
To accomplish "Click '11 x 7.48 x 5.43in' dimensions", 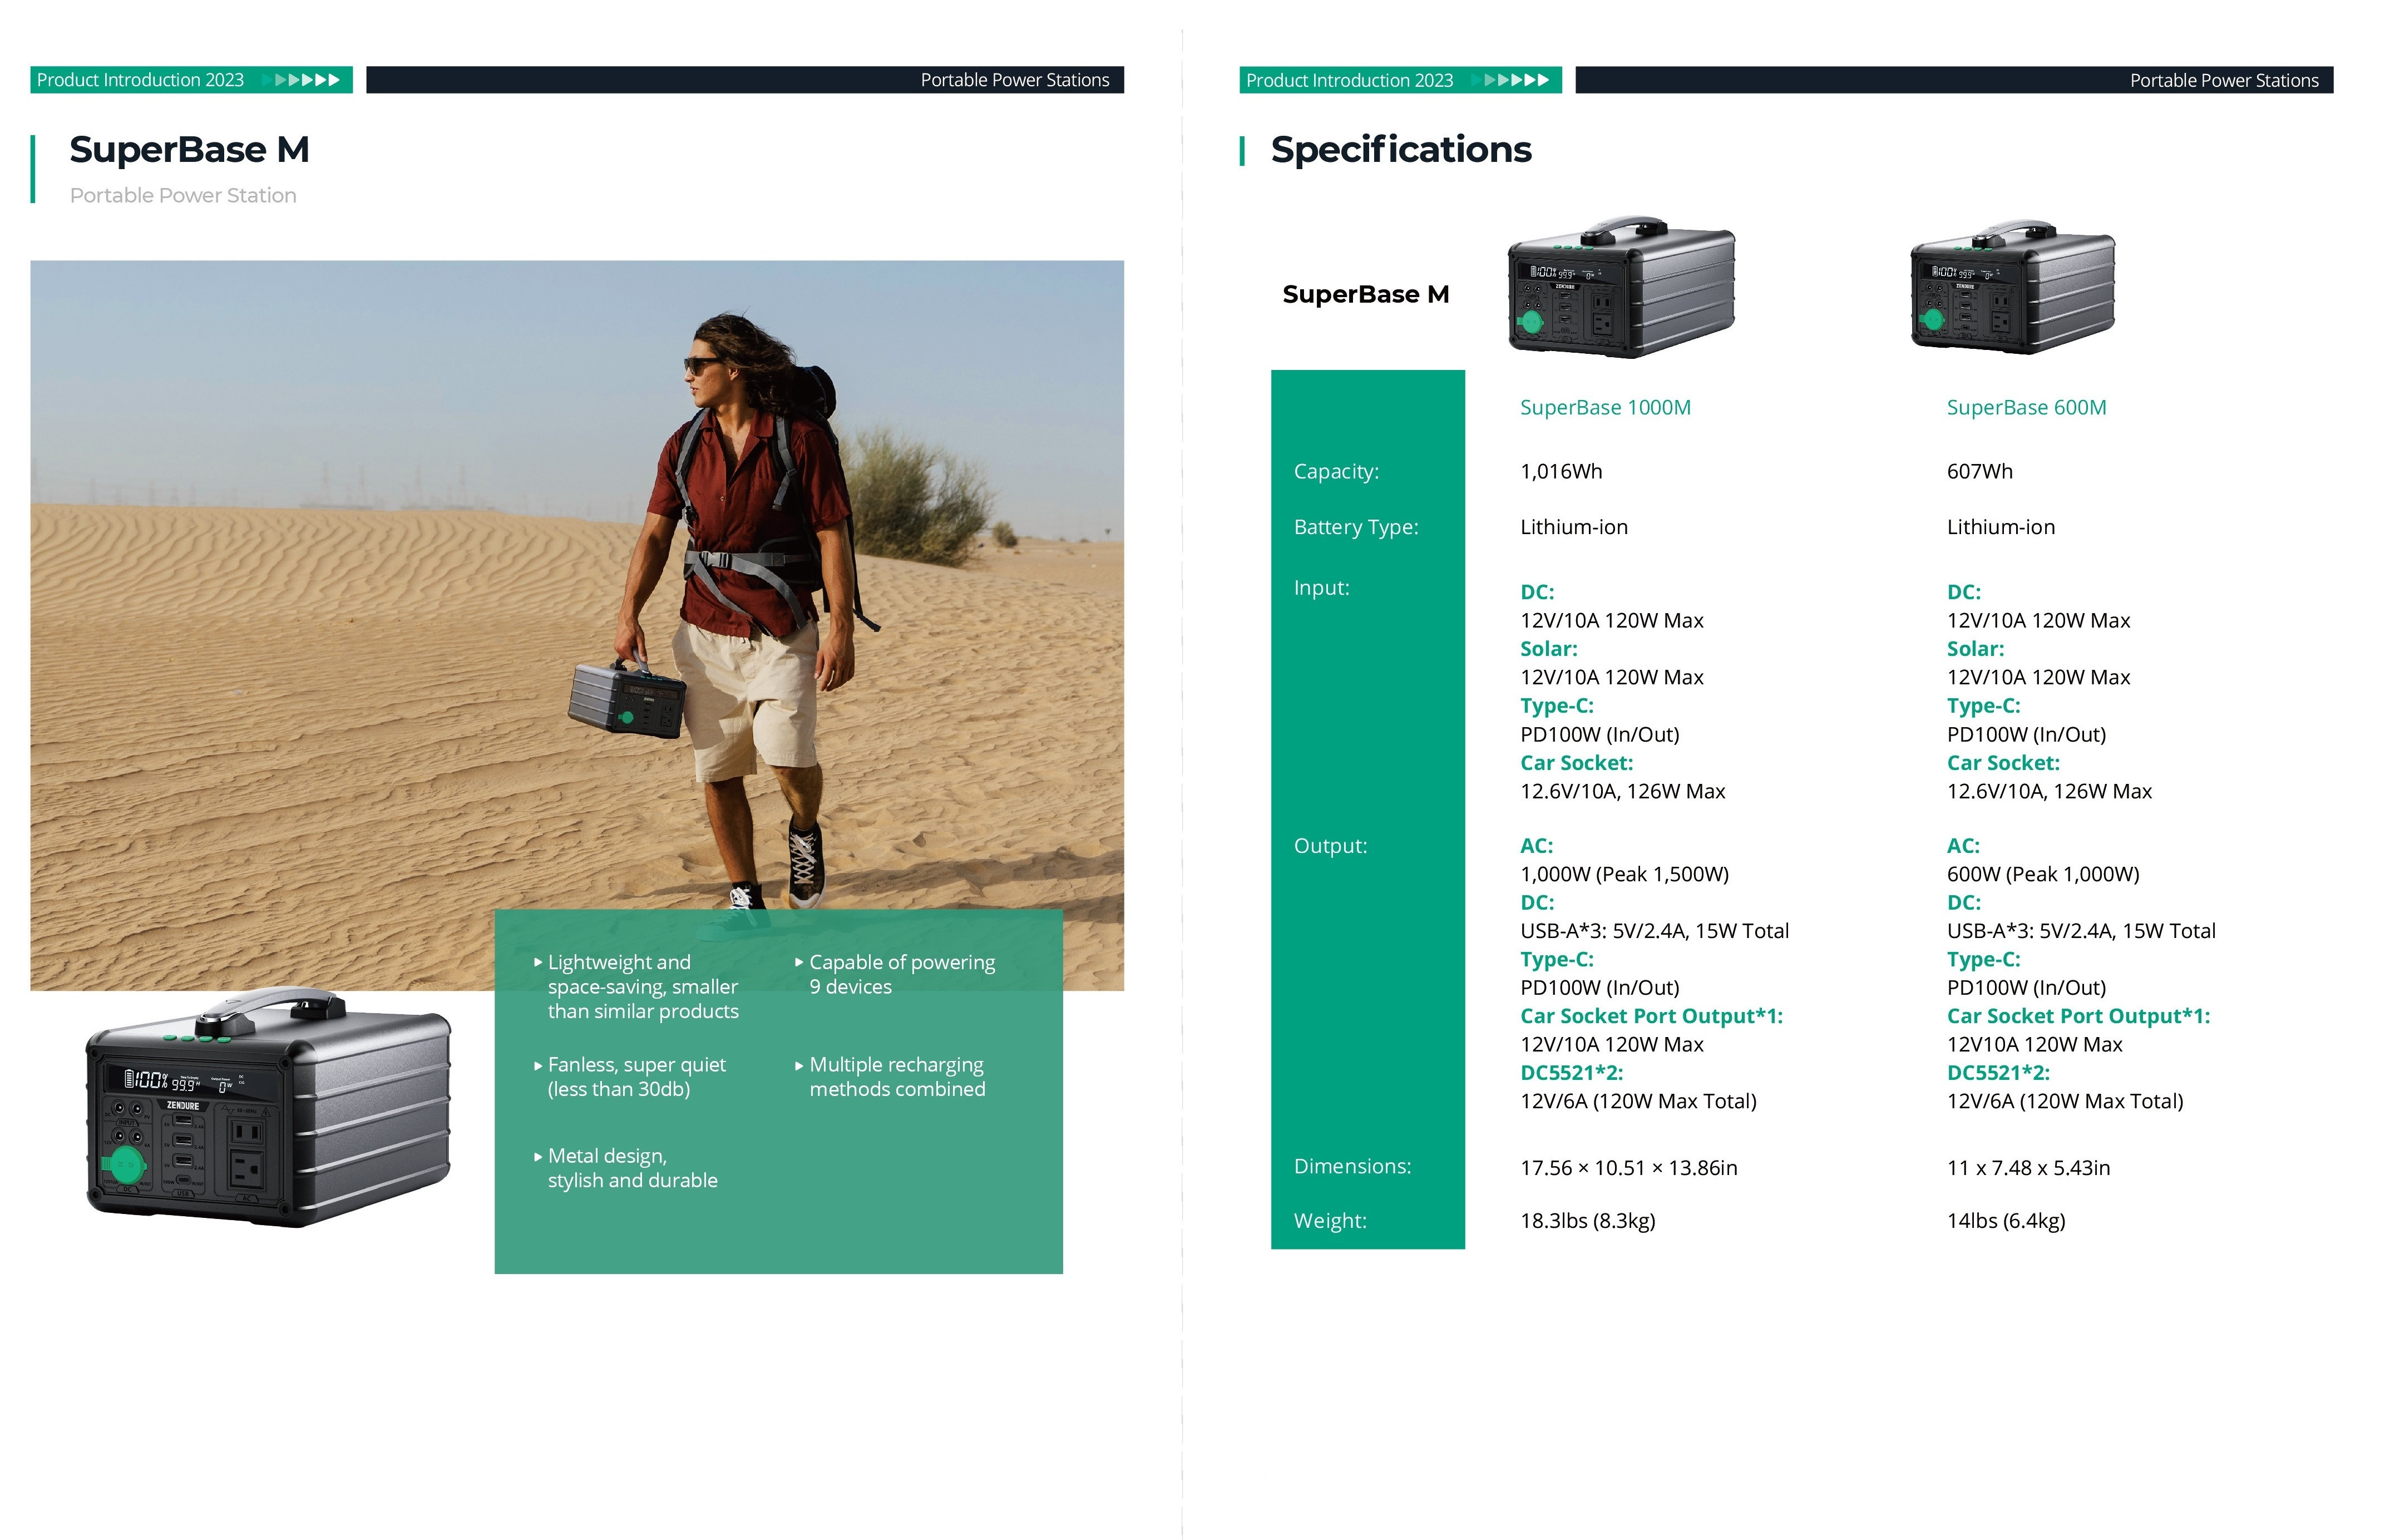I will 2028,1168.
